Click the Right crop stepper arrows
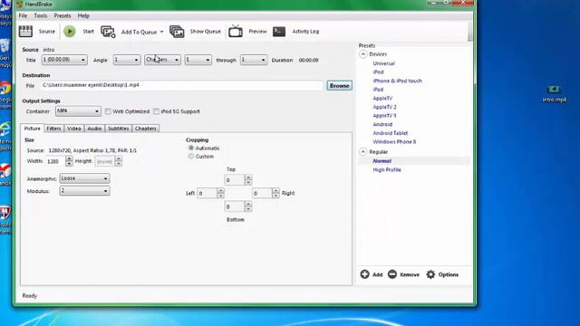The width and height of the screenshot is (580, 326). [x=275, y=193]
